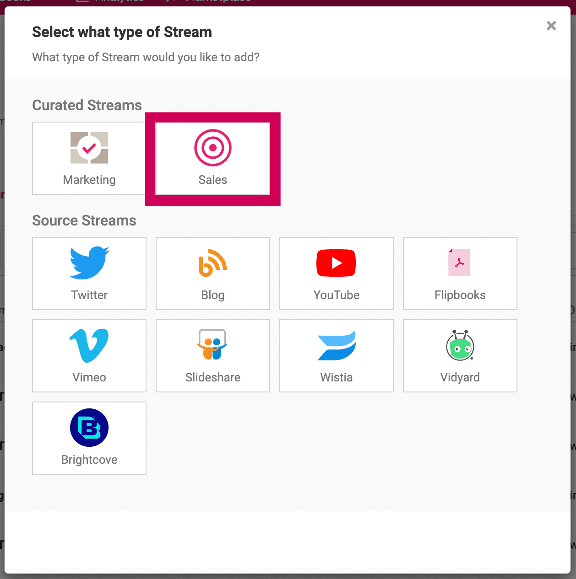Click the Twitter label
Screen dimensions: 576x579
(89, 295)
